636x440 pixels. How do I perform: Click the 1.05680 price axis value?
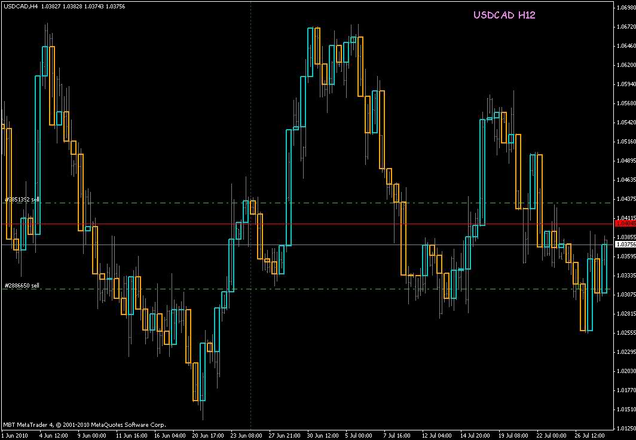(x=626, y=103)
